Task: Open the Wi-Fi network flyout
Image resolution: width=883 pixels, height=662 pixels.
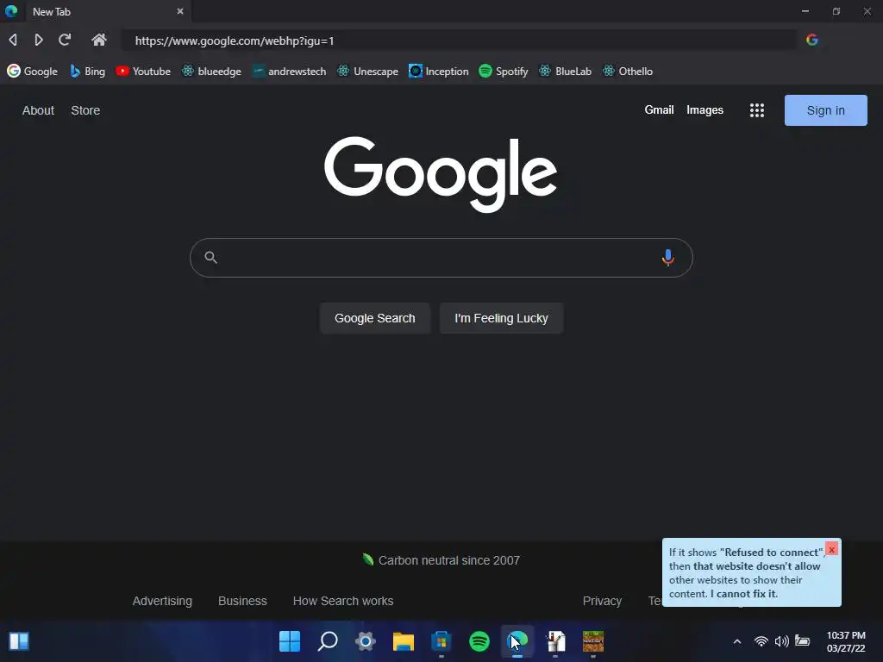Action: pyautogui.click(x=761, y=641)
